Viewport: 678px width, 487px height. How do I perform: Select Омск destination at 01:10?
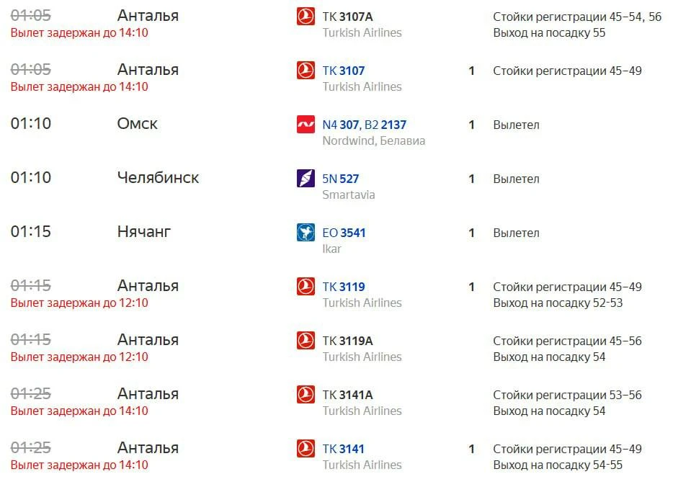[137, 124]
